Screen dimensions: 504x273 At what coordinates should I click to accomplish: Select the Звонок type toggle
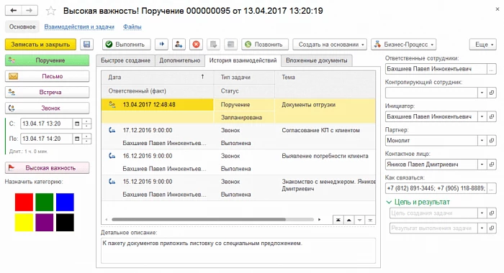(x=48, y=108)
